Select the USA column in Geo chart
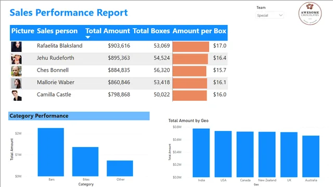333x187 pixels. point(223,154)
